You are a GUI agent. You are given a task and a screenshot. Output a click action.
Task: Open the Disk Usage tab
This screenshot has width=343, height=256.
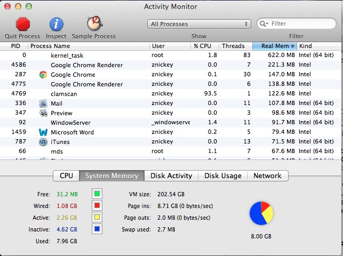pos(222,175)
